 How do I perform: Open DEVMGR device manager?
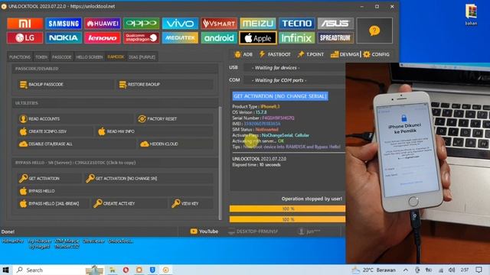[x=345, y=54]
